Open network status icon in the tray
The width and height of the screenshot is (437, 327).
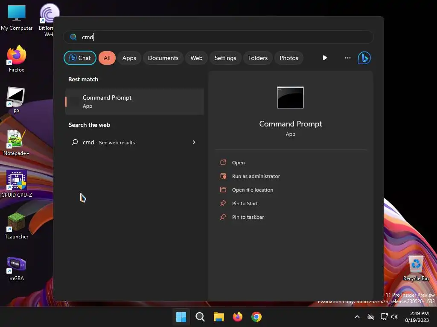coord(384,317)
